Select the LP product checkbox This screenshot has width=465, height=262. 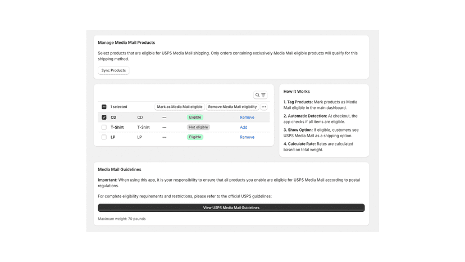[104, 137]
